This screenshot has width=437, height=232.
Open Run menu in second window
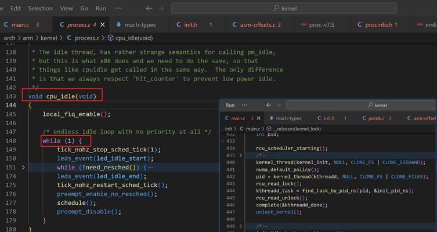[230, 105]
